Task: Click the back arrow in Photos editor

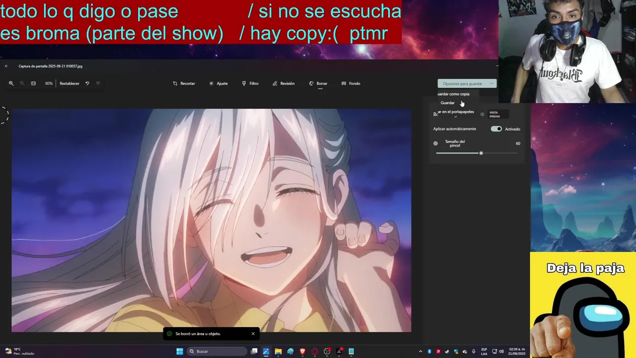Action: coord(6,66)
